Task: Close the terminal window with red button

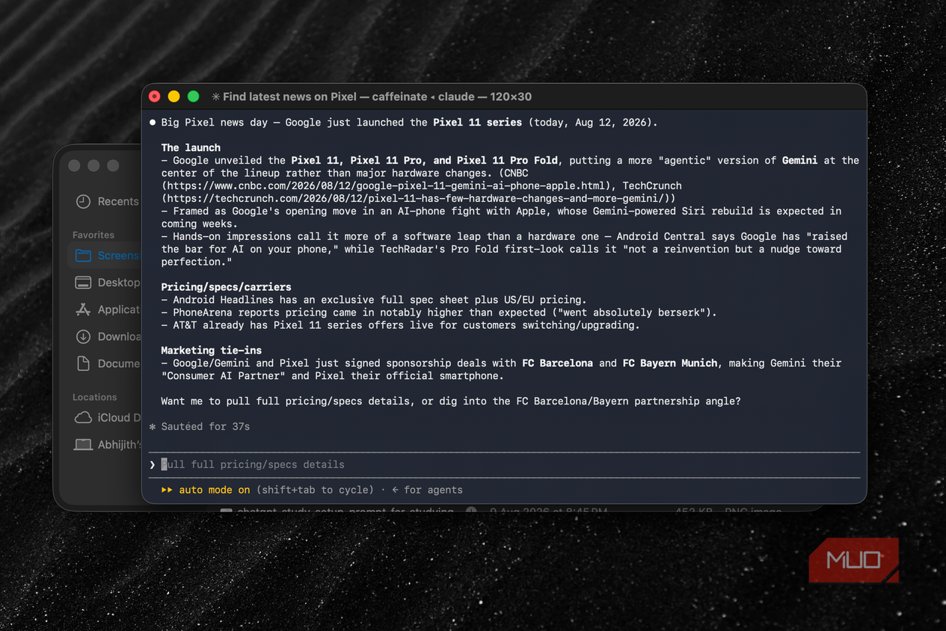Action: 155,96
